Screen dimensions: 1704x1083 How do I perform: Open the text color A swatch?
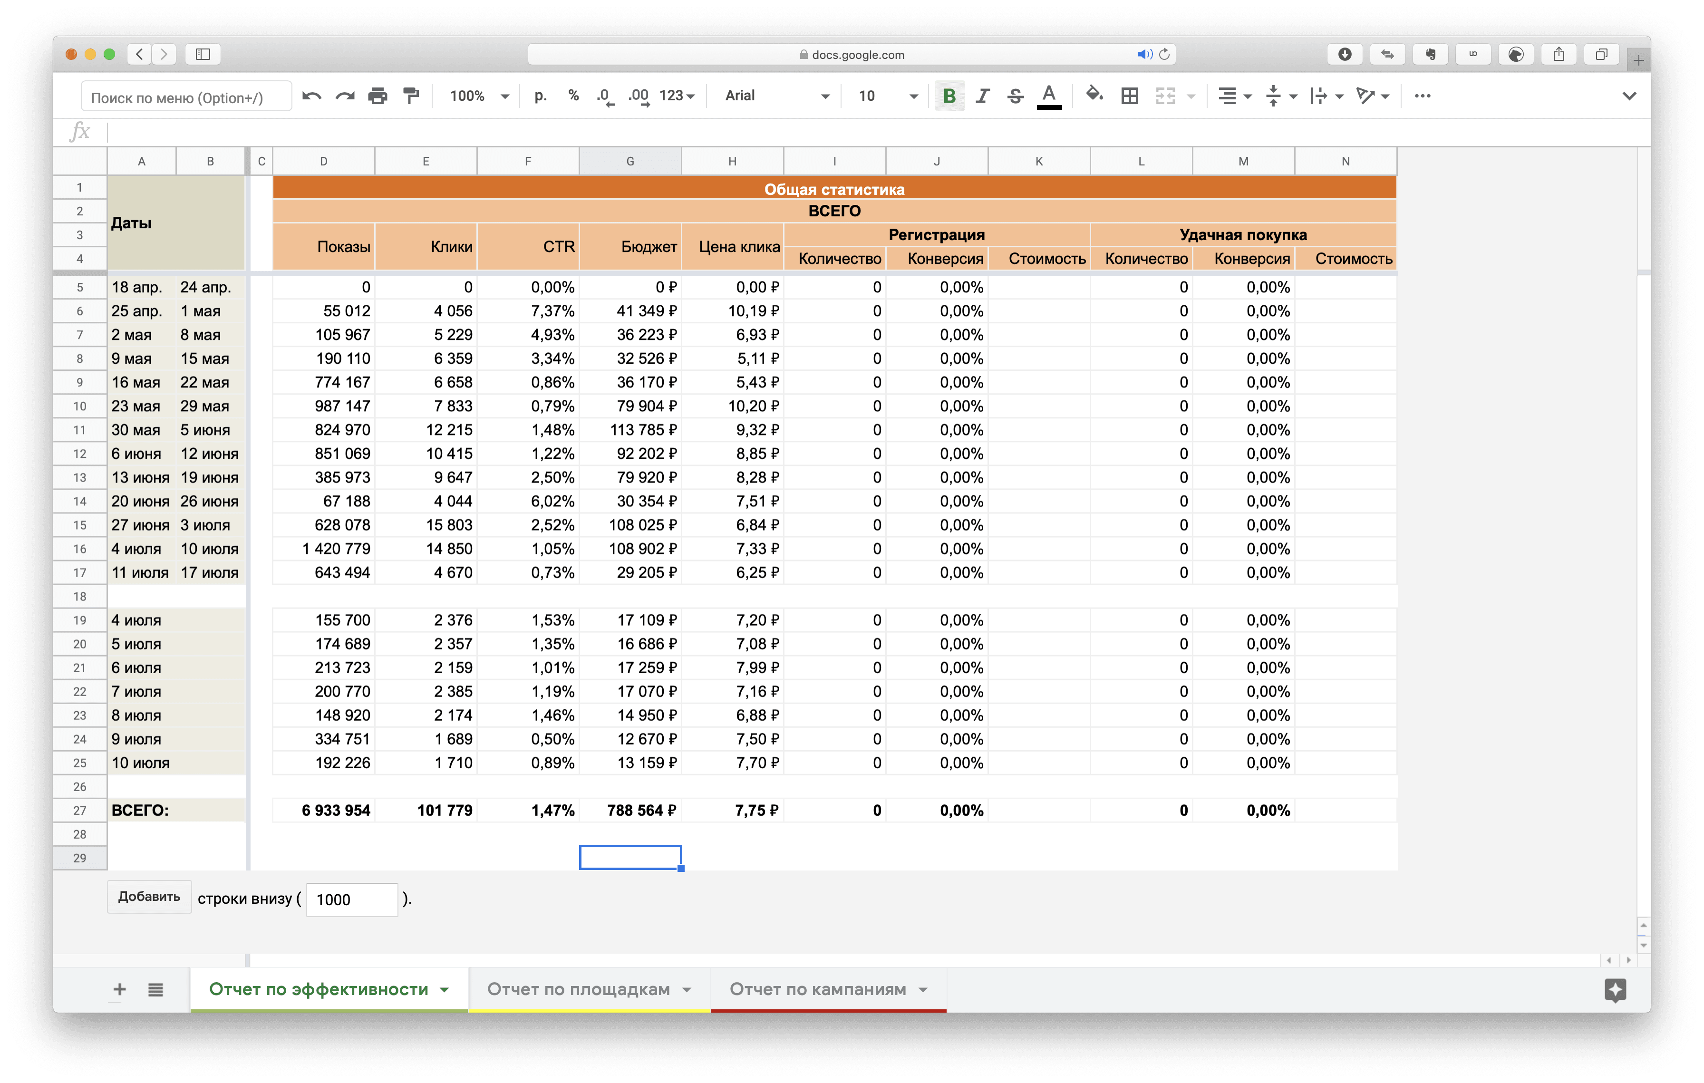tap(1049, 96)
